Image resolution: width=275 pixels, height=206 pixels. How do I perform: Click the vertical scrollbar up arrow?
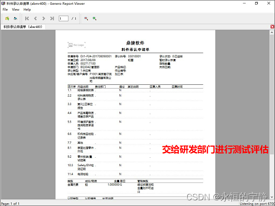[x=272, y=32]
